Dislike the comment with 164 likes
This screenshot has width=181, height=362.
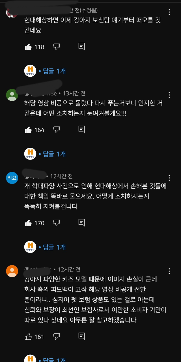[x=57, y=130]
